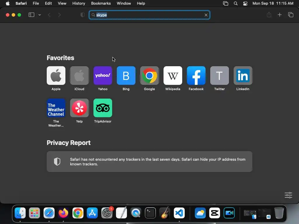Open the Window menu
299x224 pixels.
(124, 3)
